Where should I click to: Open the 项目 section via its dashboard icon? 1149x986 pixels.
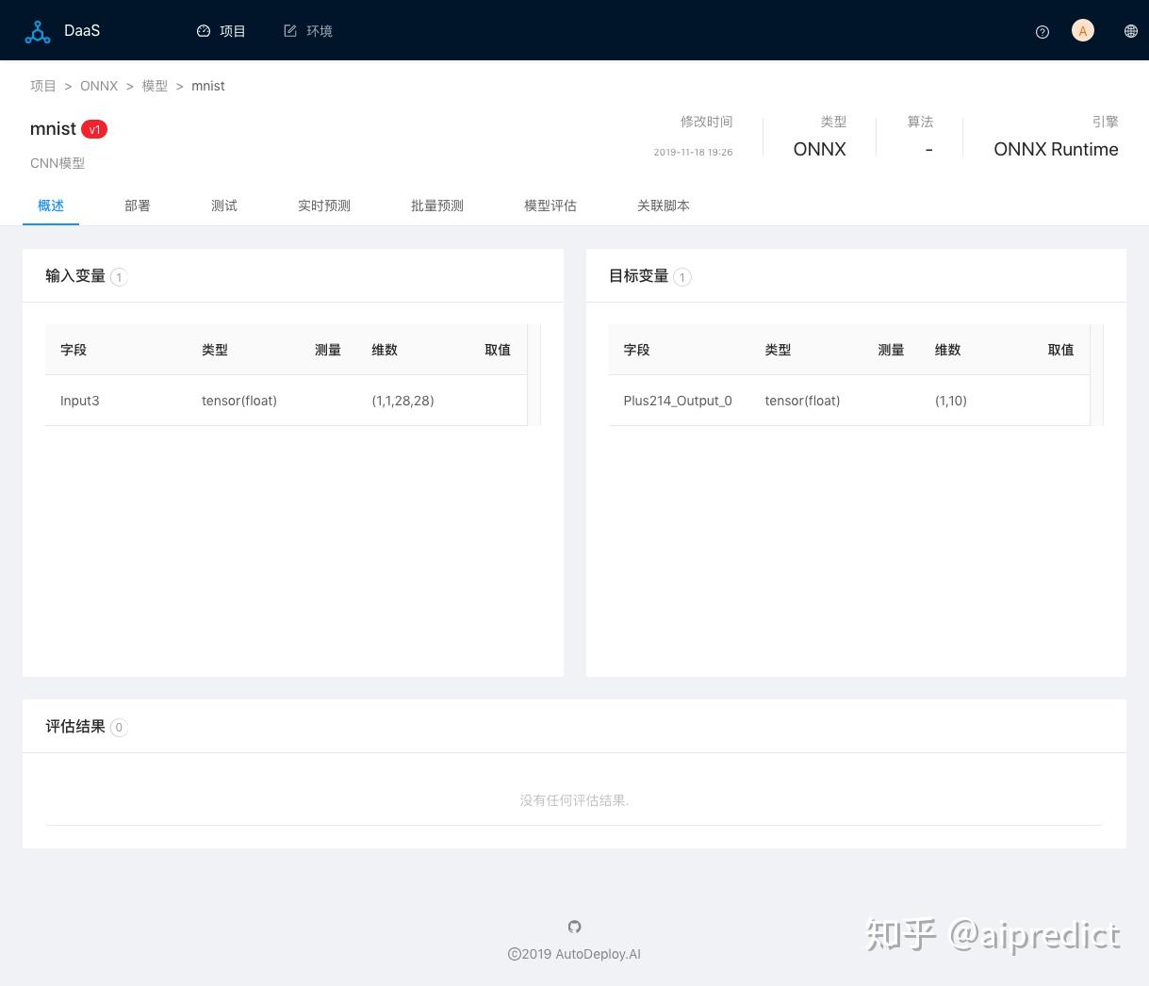point(204,30)
